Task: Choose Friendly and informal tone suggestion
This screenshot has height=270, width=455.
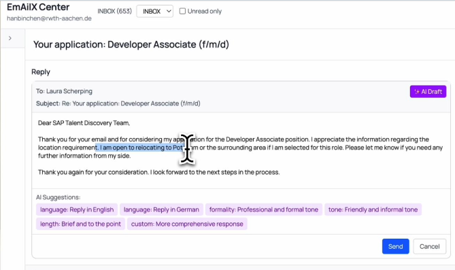Action: point(373,209)
